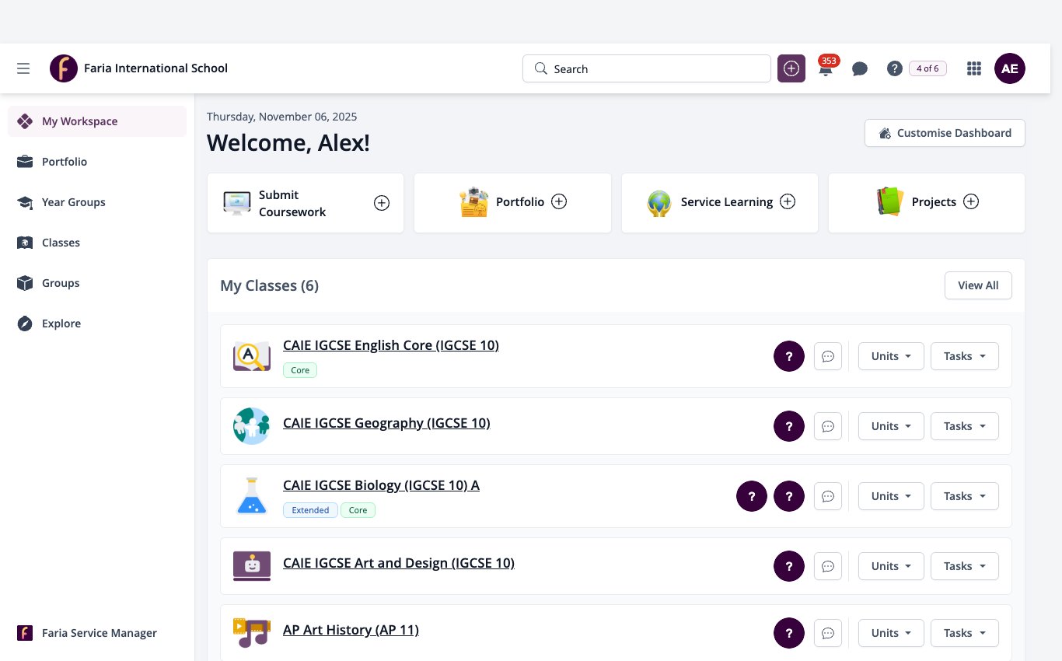
Task: Open the AE user avatar menu
Action: click(x=1010, y=68)
